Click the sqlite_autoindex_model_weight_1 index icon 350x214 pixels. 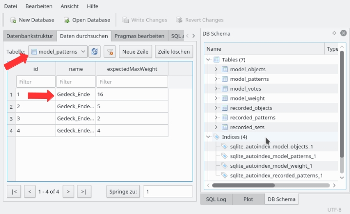click(x=225, y=166)
